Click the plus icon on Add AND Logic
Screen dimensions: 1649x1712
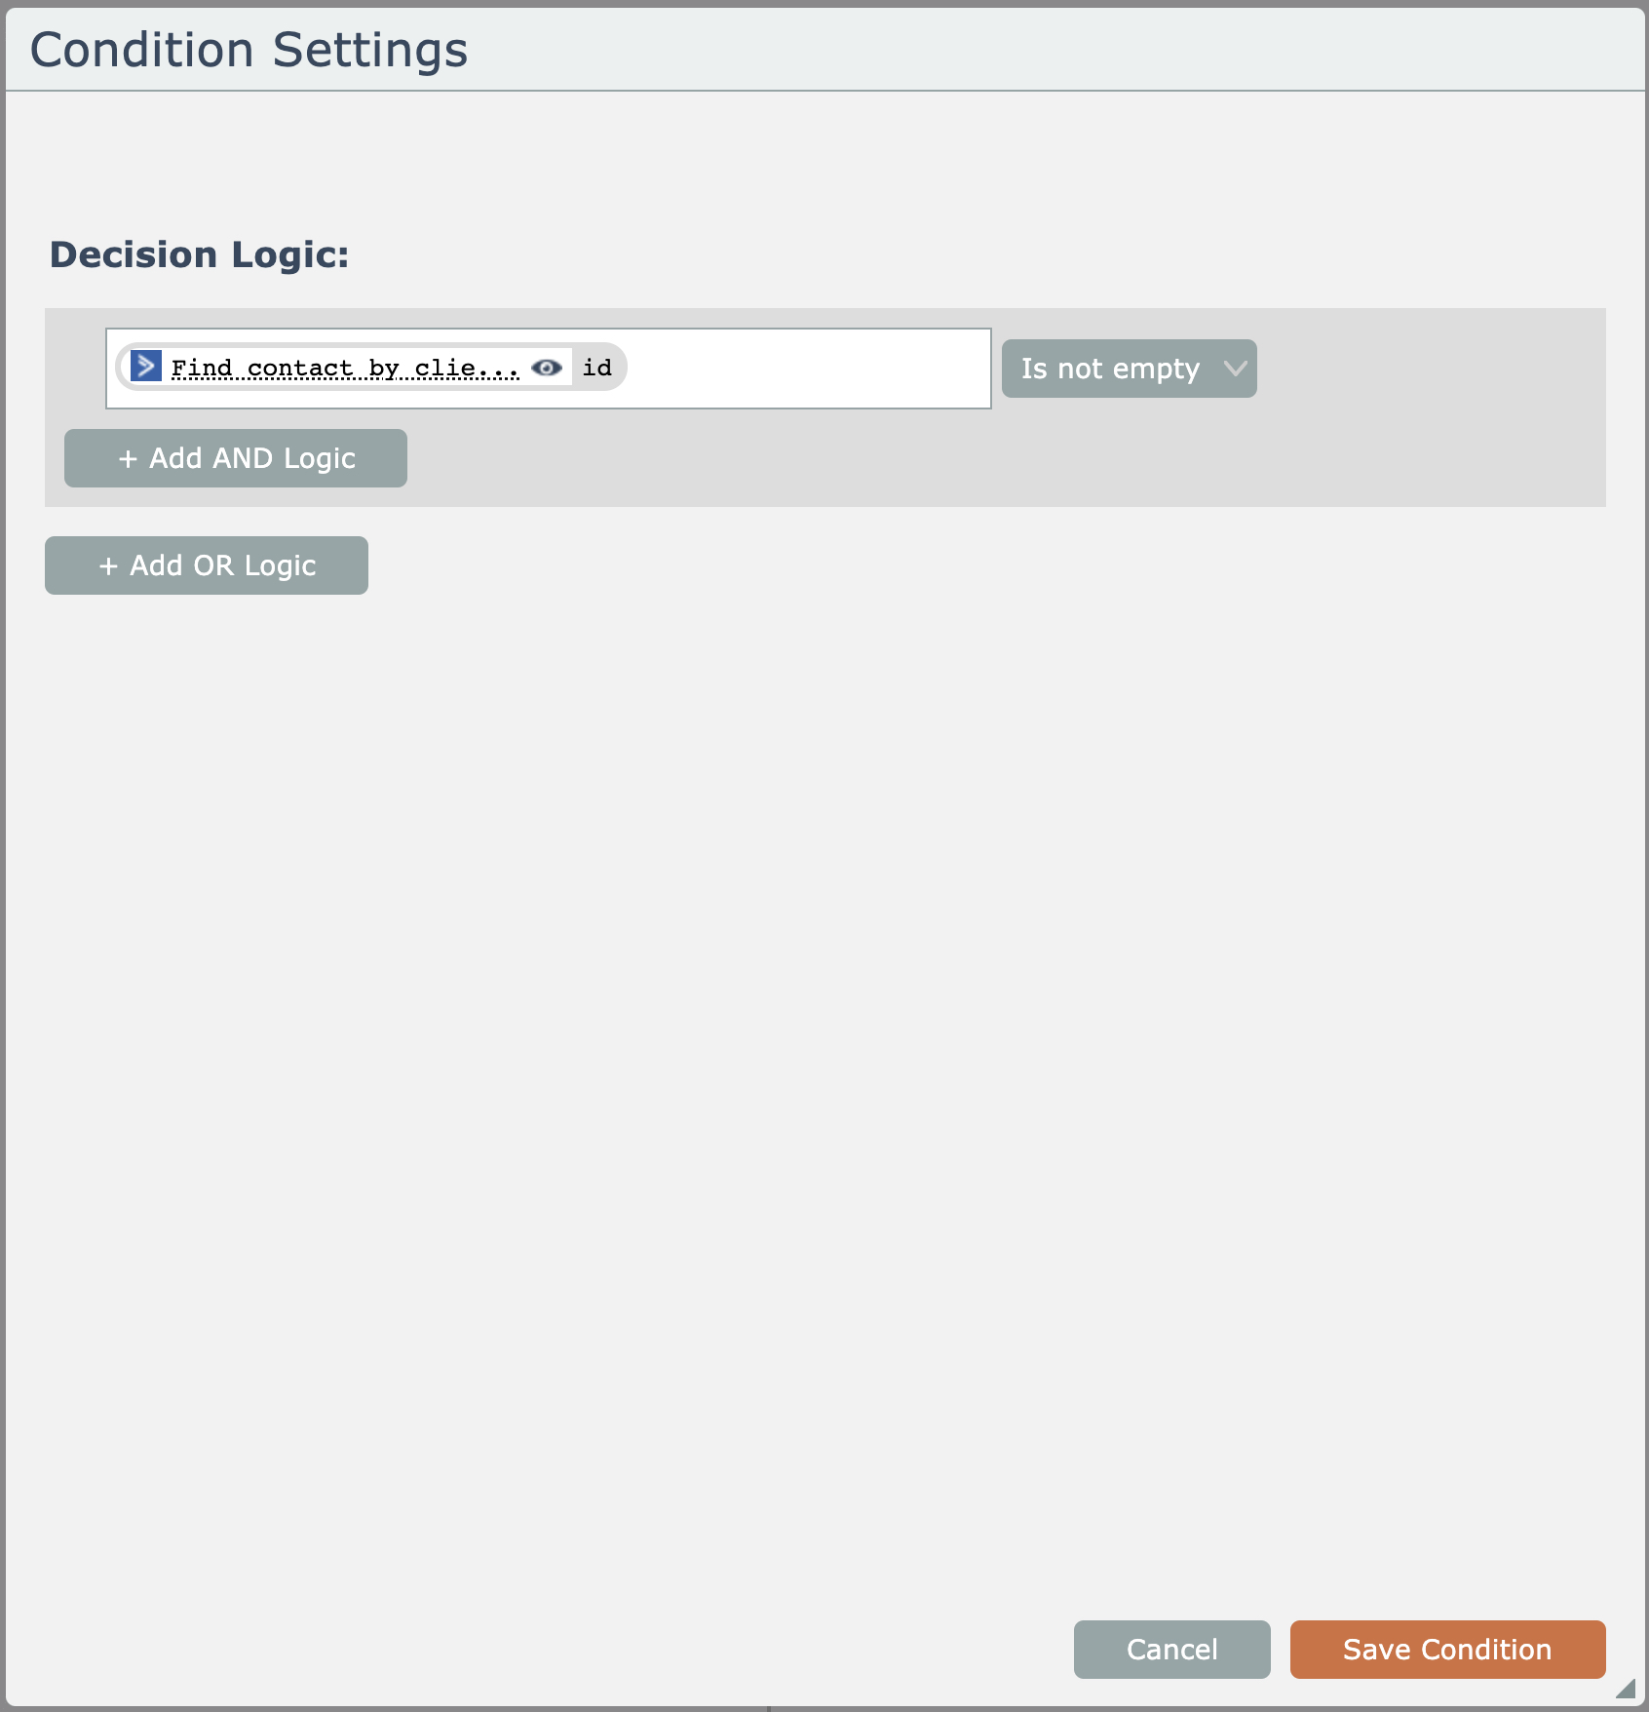coord(128,459)
